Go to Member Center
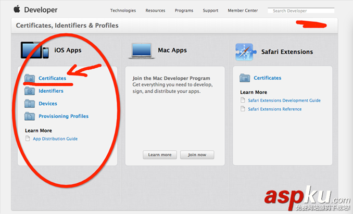 243,10
